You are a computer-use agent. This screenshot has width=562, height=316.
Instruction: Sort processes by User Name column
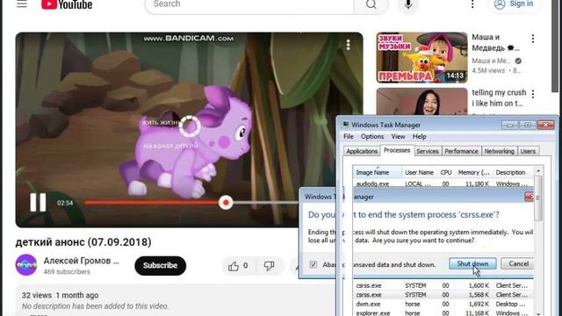[x=419, y=172]
